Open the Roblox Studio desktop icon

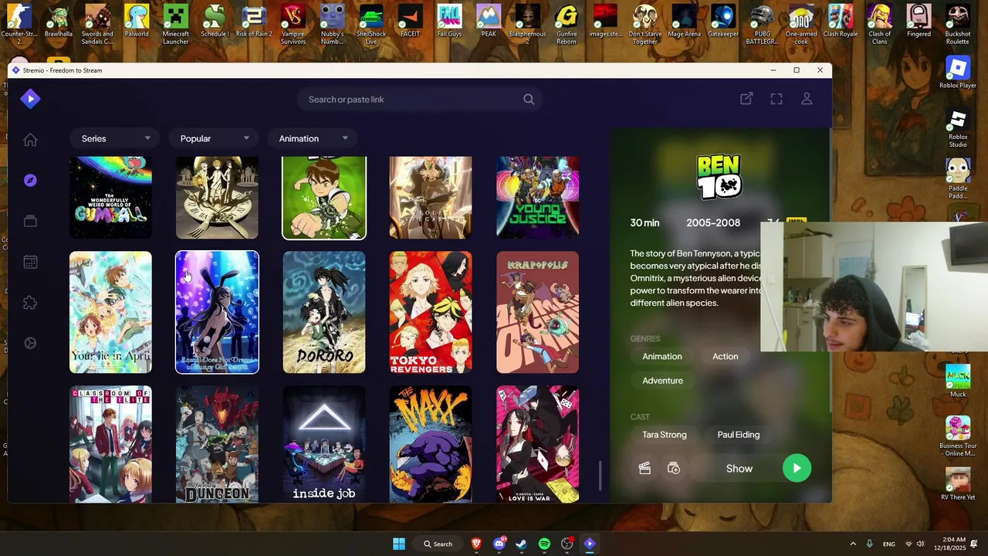(958, 129)
